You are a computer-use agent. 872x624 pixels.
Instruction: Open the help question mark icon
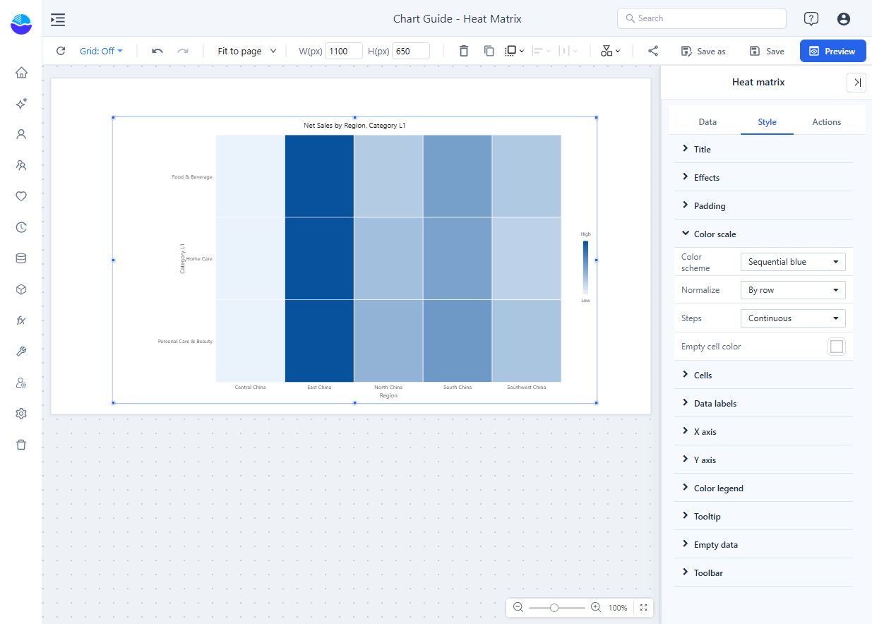[811, 19]
